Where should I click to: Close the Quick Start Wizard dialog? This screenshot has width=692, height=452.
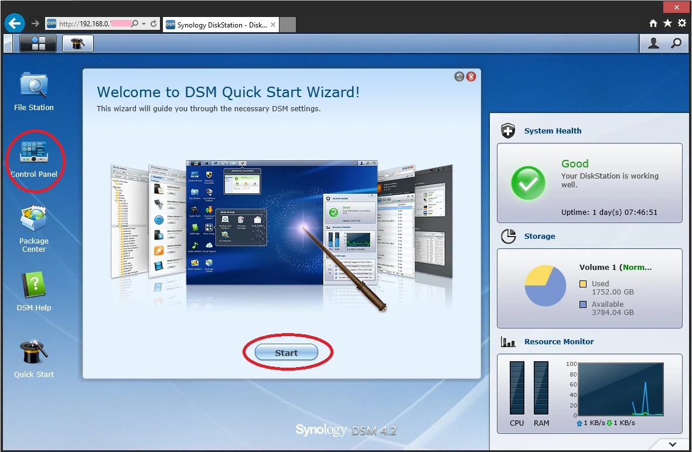[471, 77]
